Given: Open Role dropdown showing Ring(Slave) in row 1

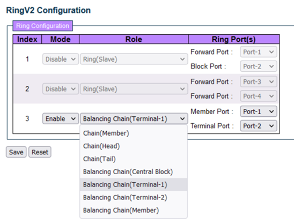Looking at the screenshot, I should point(134,59).
